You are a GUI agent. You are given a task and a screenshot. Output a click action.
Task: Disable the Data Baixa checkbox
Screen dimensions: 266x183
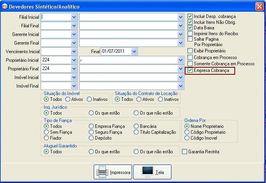[x=190, y=28]
